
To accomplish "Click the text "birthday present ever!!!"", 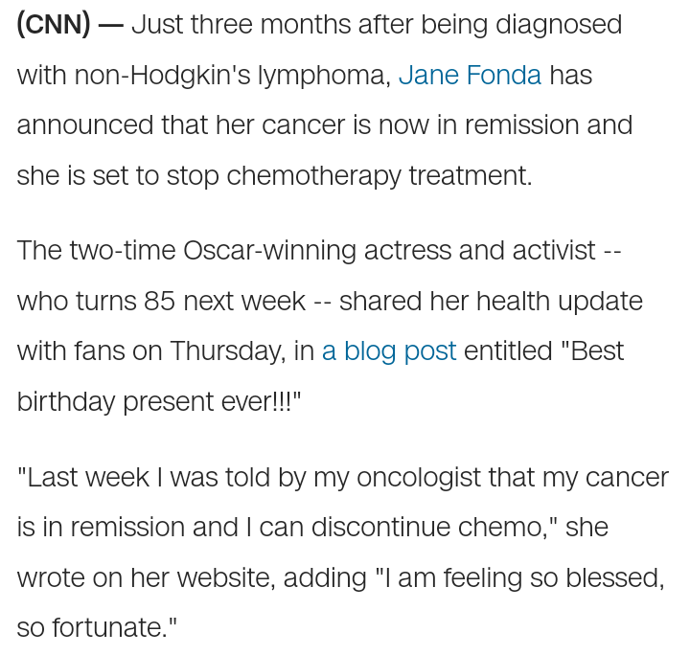I will point(157,401).
